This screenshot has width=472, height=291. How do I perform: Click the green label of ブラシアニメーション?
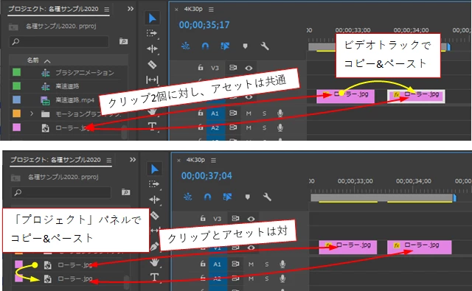16,72
